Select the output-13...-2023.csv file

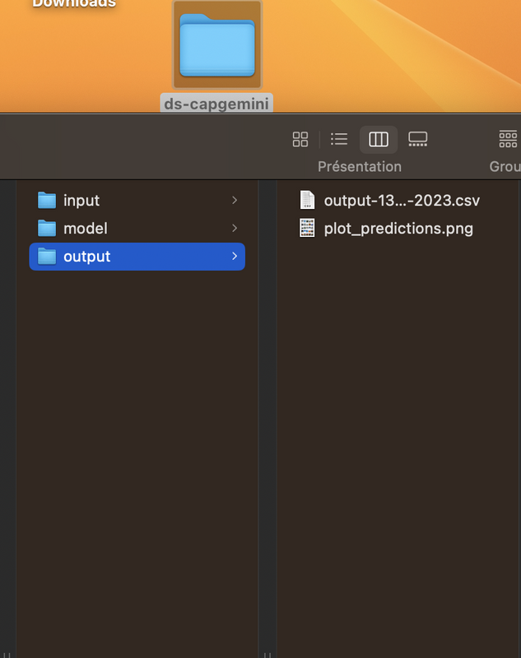(x=401, y=200)
